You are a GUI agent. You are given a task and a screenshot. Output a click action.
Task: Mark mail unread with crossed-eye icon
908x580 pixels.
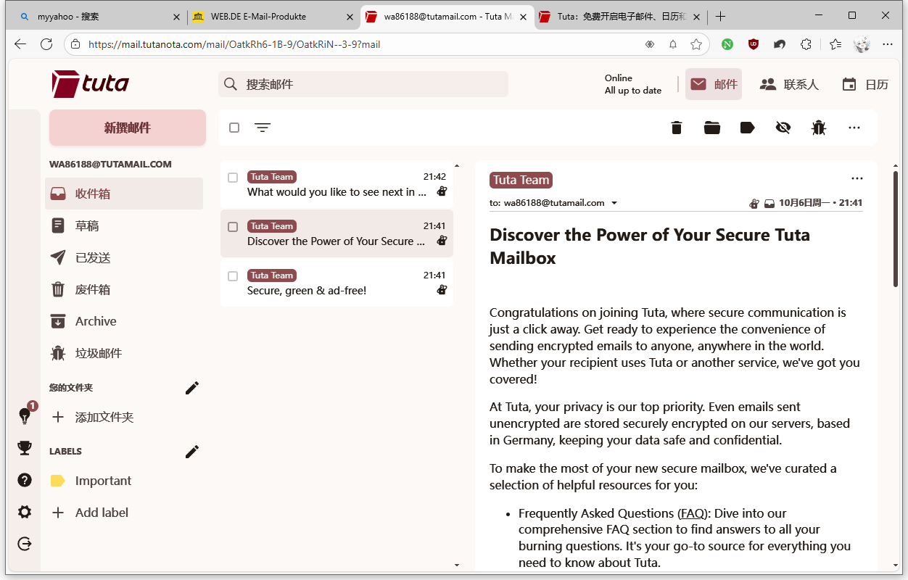tap(783, 128)
